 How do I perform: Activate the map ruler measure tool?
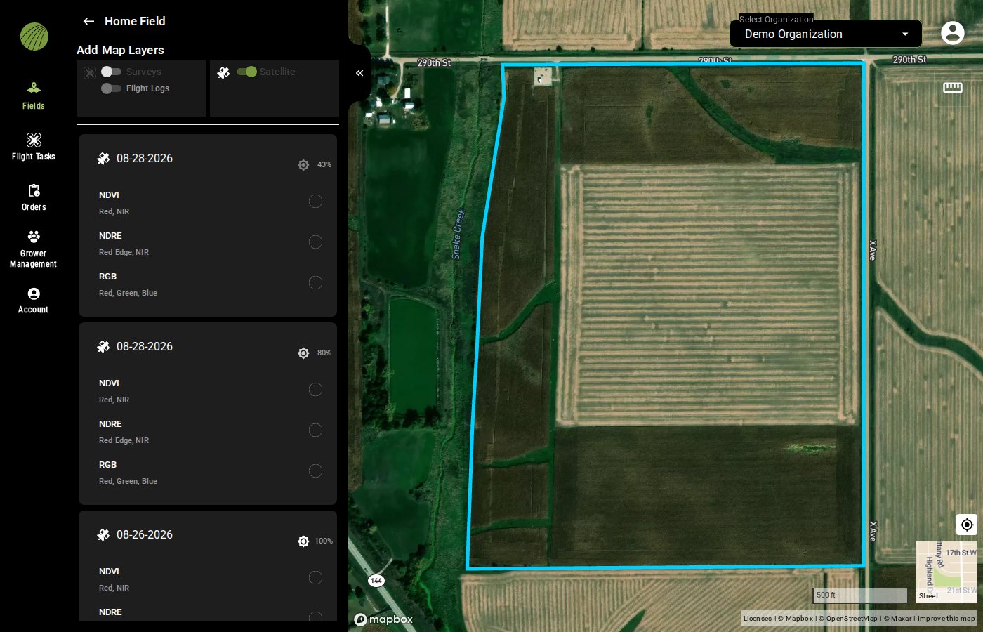953,88
